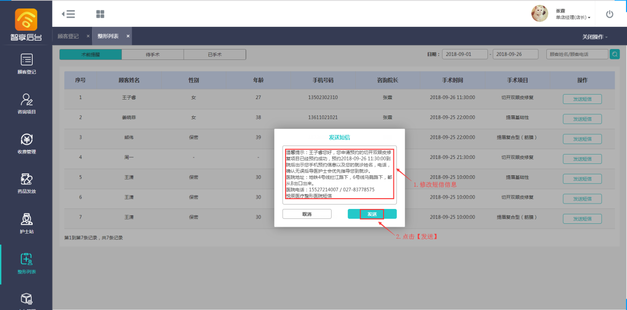Click the power logout icon
Image resolution: width=627 pixels, height=310 pixels.
coord(609,14)
